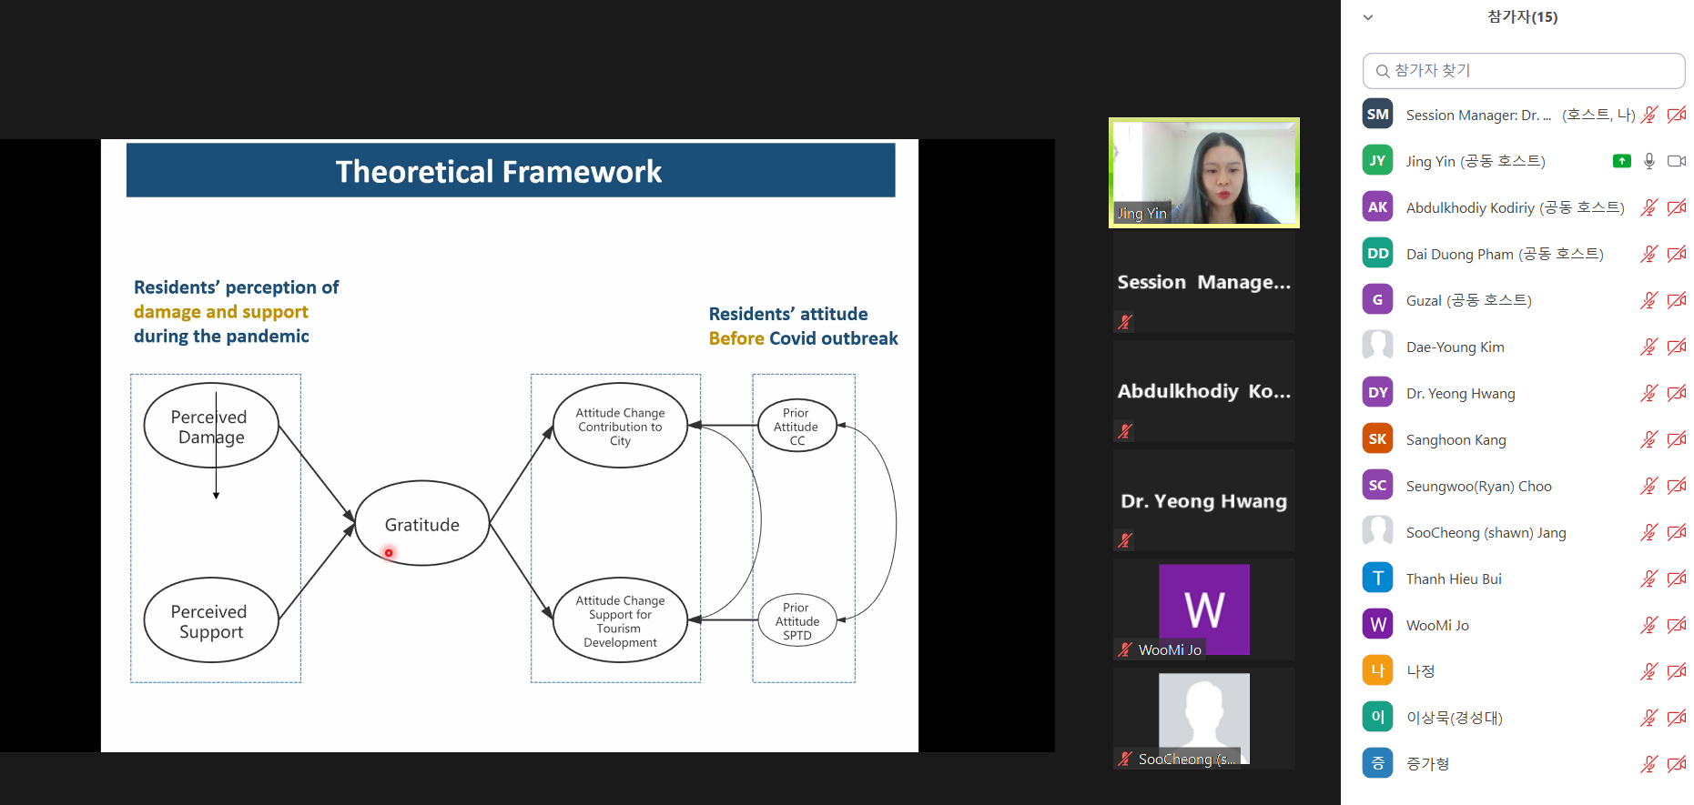This screenshot has width=1694, height=805.
Task: Click 이상묵(경성대) name in participant list
Action: [x=1455, y=718]
